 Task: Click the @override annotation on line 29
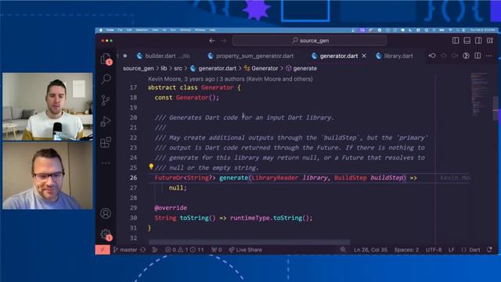(171, 208)
